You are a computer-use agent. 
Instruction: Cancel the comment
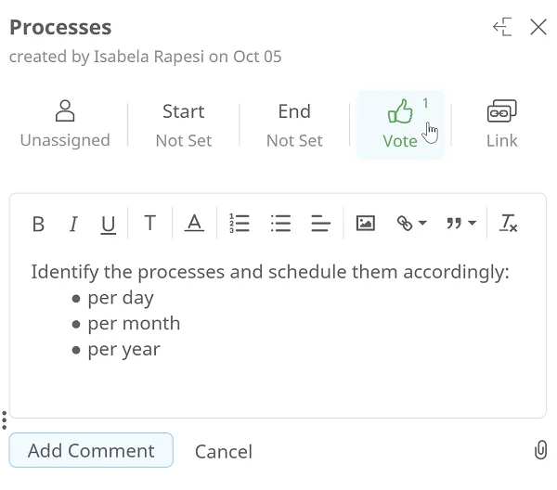[224, 452]
